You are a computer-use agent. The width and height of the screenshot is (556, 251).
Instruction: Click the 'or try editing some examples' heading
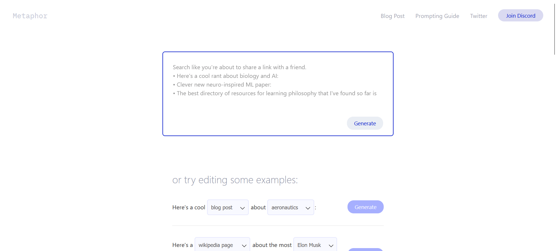pos(235,180)
